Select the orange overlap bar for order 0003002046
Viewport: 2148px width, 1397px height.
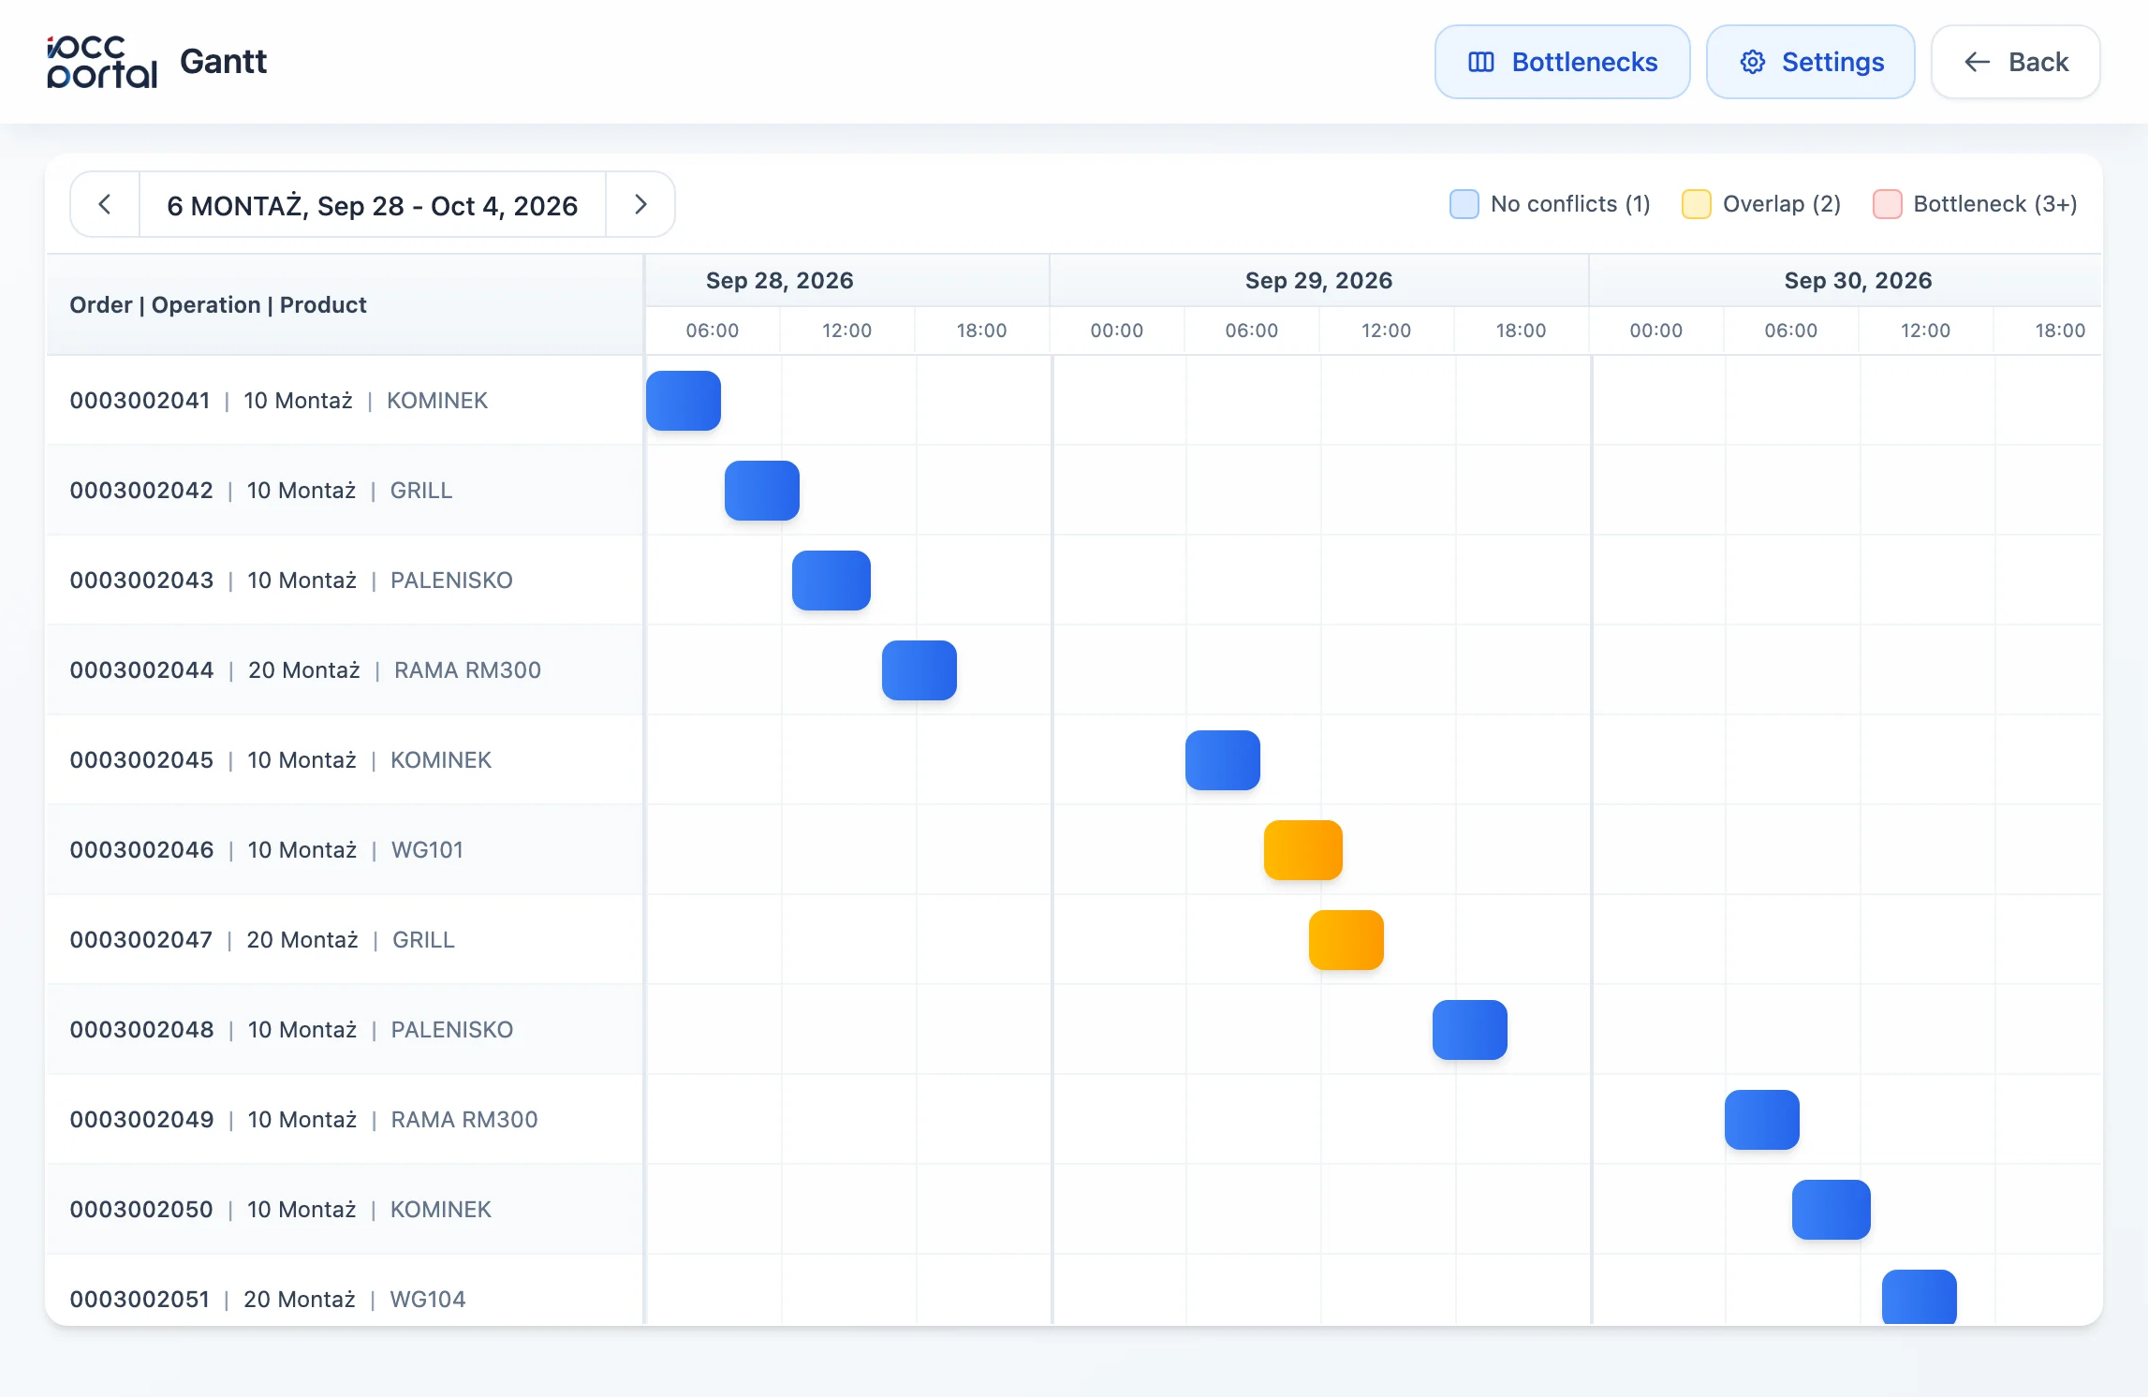[1303, 850]
